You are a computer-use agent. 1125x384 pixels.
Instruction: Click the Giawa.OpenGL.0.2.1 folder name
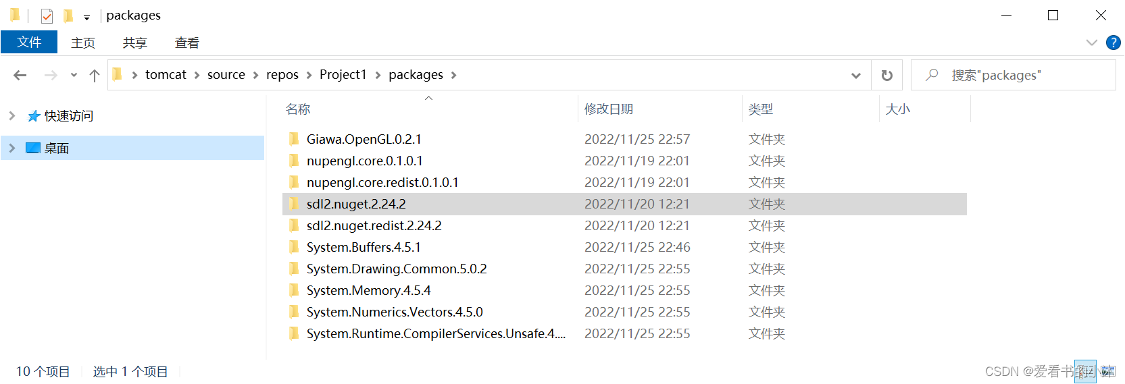(x=364, y=139)
